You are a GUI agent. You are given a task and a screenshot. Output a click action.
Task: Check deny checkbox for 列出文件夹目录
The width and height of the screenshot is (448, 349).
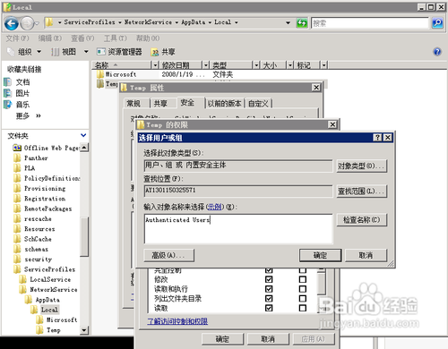pyautogui.click(x=303, y=298)
